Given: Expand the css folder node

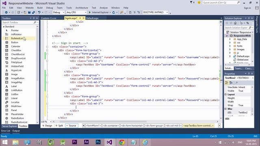Looking at the screenshot, I should 230,43.
